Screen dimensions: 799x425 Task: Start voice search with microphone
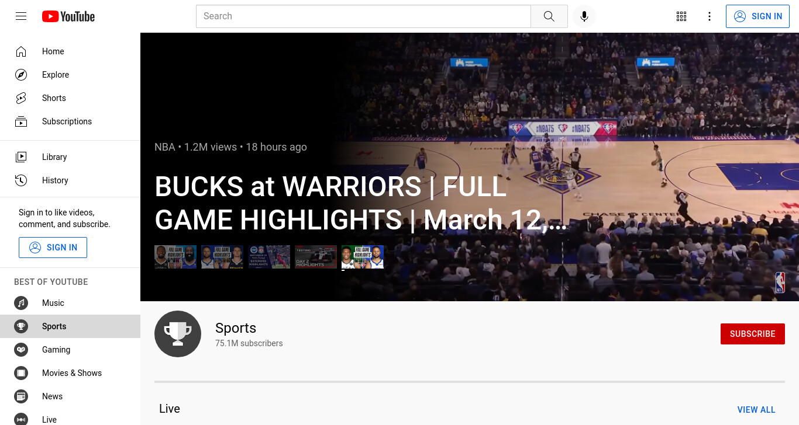pyautogui.click(x=584, y=16)
